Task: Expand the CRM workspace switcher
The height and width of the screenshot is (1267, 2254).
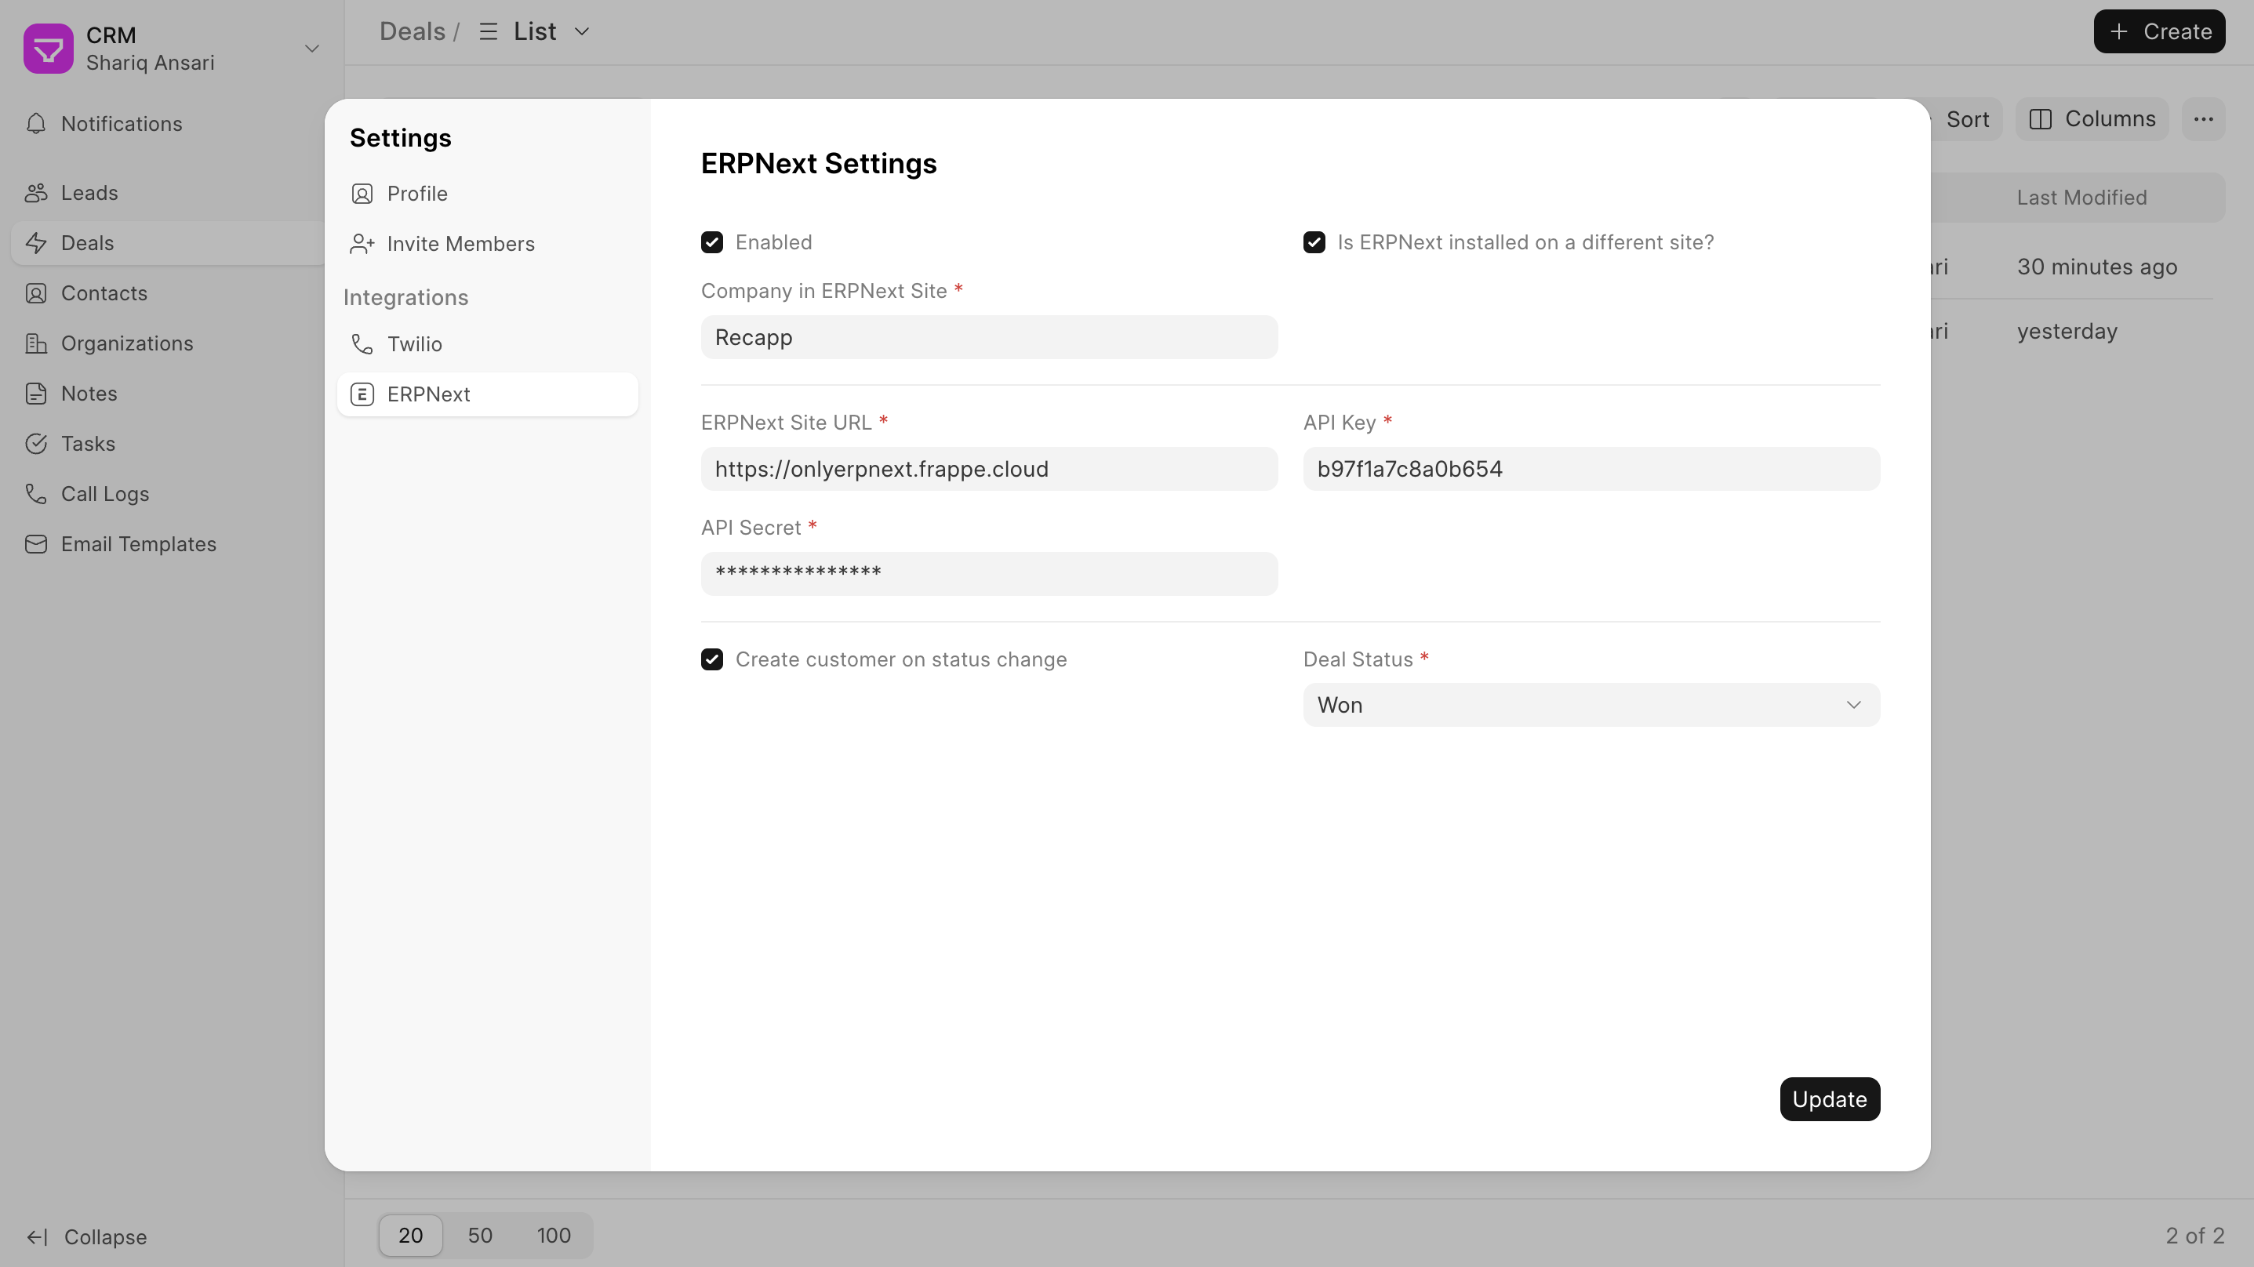Action: click(x=310, y=46)
